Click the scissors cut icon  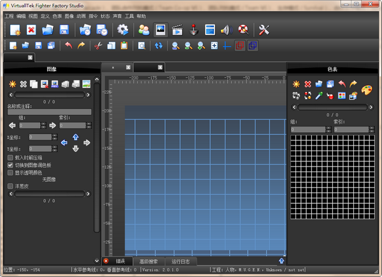(97, 46)
